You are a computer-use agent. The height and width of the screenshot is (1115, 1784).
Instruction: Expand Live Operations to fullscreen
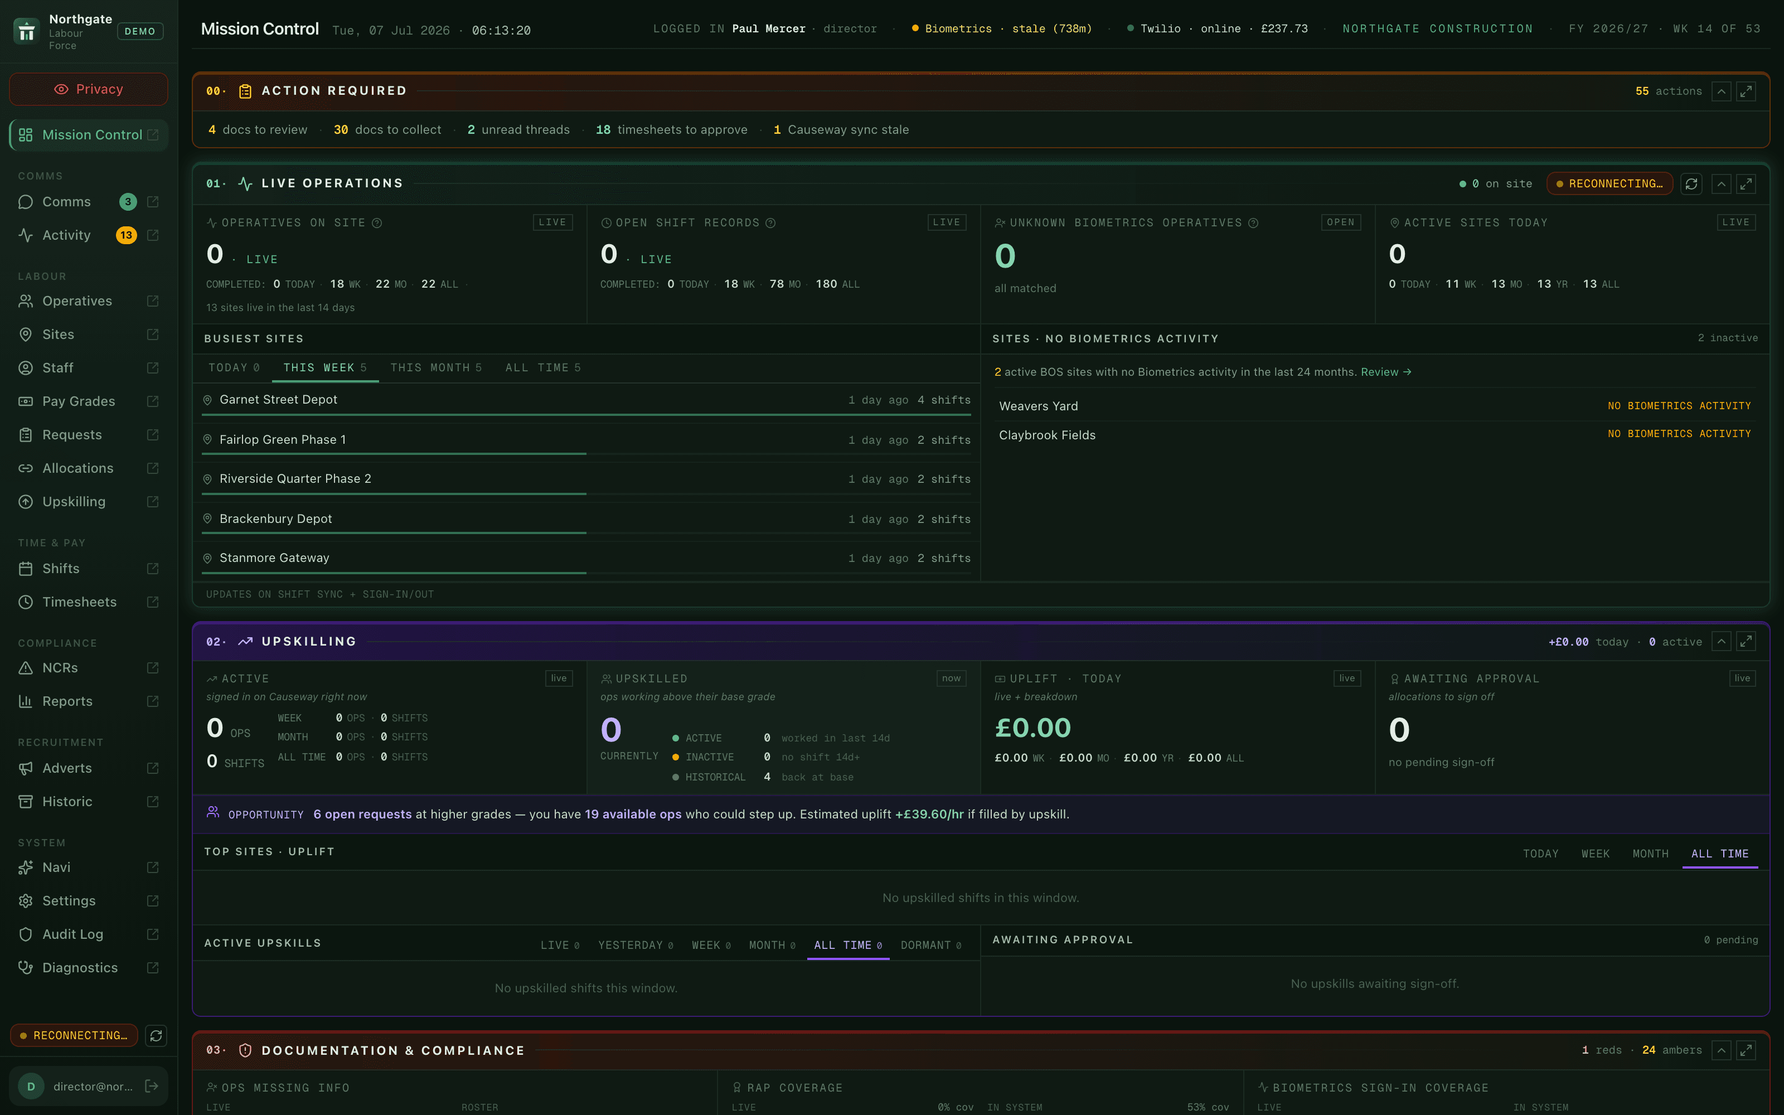pos(1746,183)
